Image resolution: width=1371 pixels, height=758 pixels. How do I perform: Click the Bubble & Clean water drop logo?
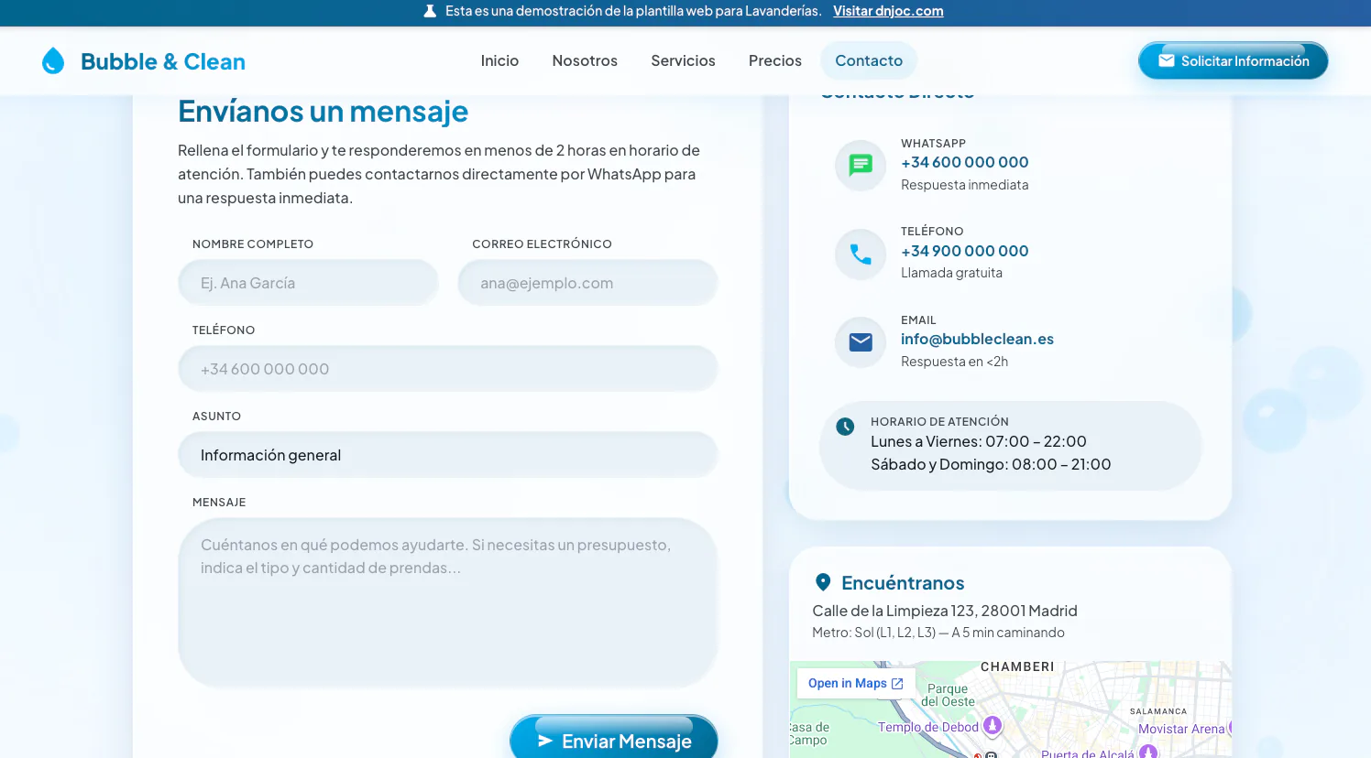[53, 61]
